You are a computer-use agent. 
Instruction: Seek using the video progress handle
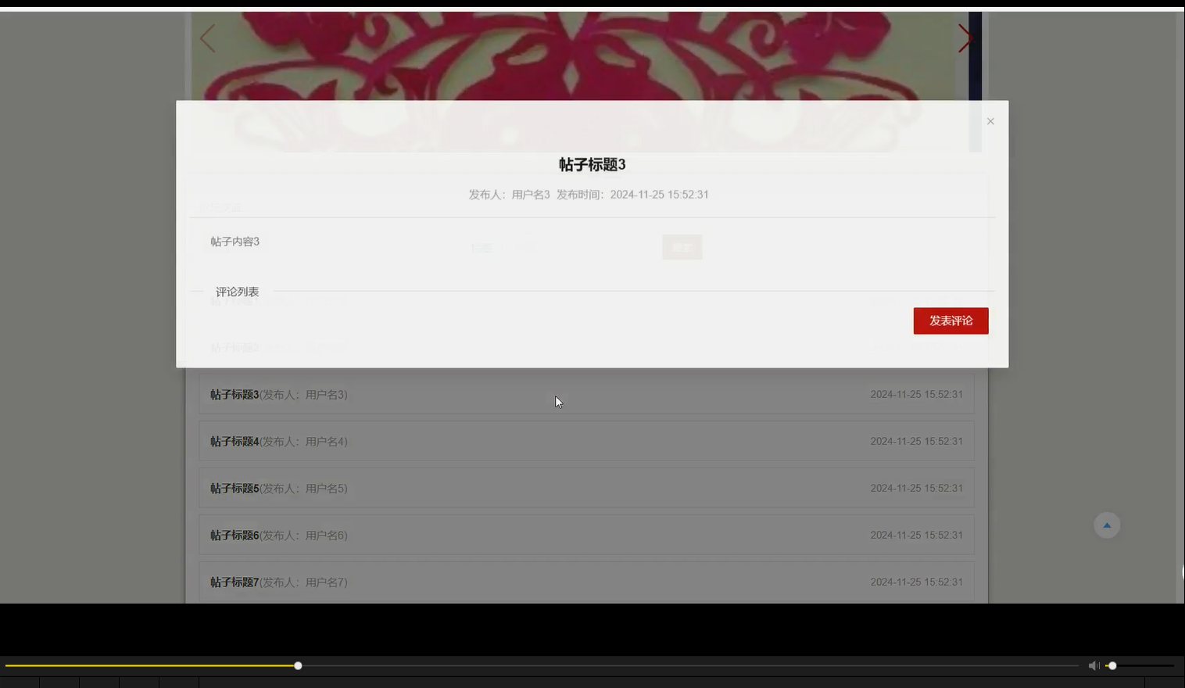298,665
